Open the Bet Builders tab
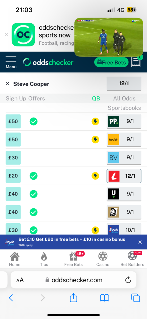Viewport: 147px width, 319px height. click(132, 259)
